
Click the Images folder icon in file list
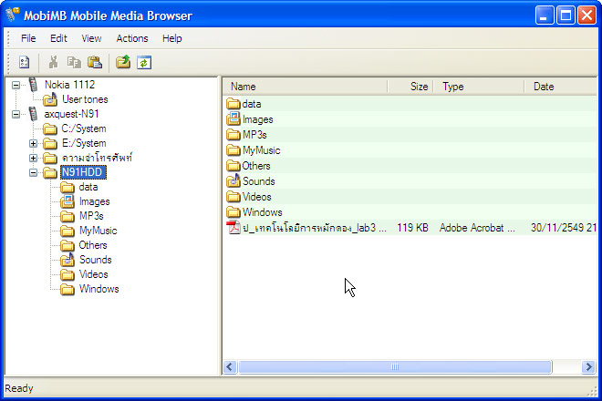(234, 119)
